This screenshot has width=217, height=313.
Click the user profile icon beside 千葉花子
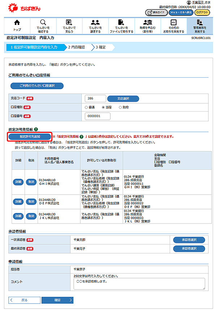[189, 3]
